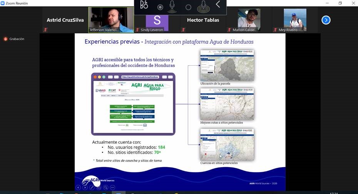This screenshot has width=358, height=194.
Task: Click the yellow dot in mock browser window
Action: coord(99,77)
